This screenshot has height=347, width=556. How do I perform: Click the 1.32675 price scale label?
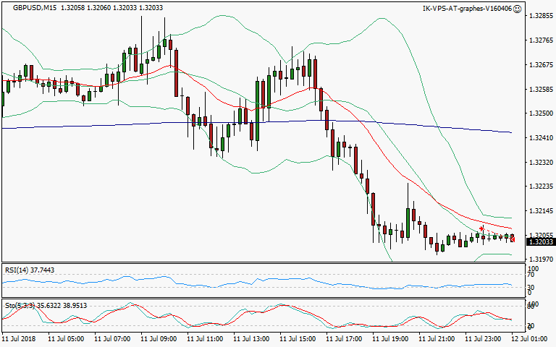click(541, 65)
